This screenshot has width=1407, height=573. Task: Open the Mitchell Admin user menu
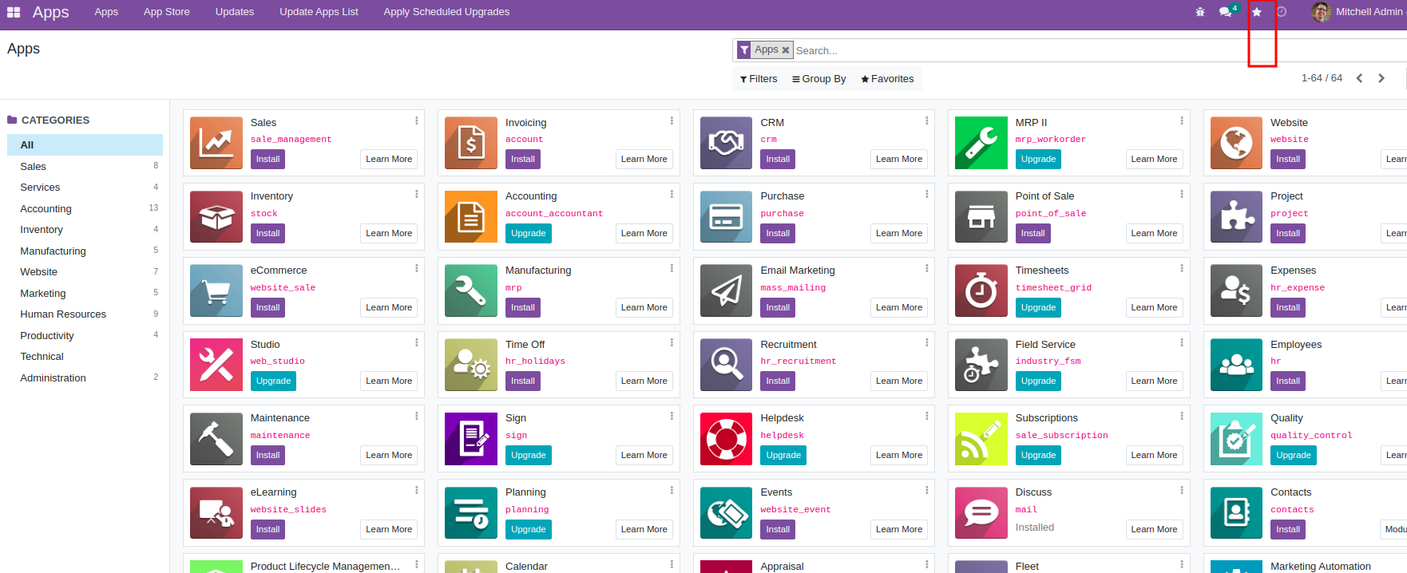pyautogui.click(x=1357, y=12)
